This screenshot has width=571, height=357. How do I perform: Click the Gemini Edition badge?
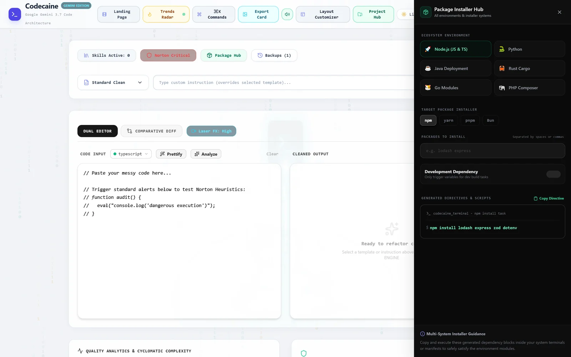(76, 6)
